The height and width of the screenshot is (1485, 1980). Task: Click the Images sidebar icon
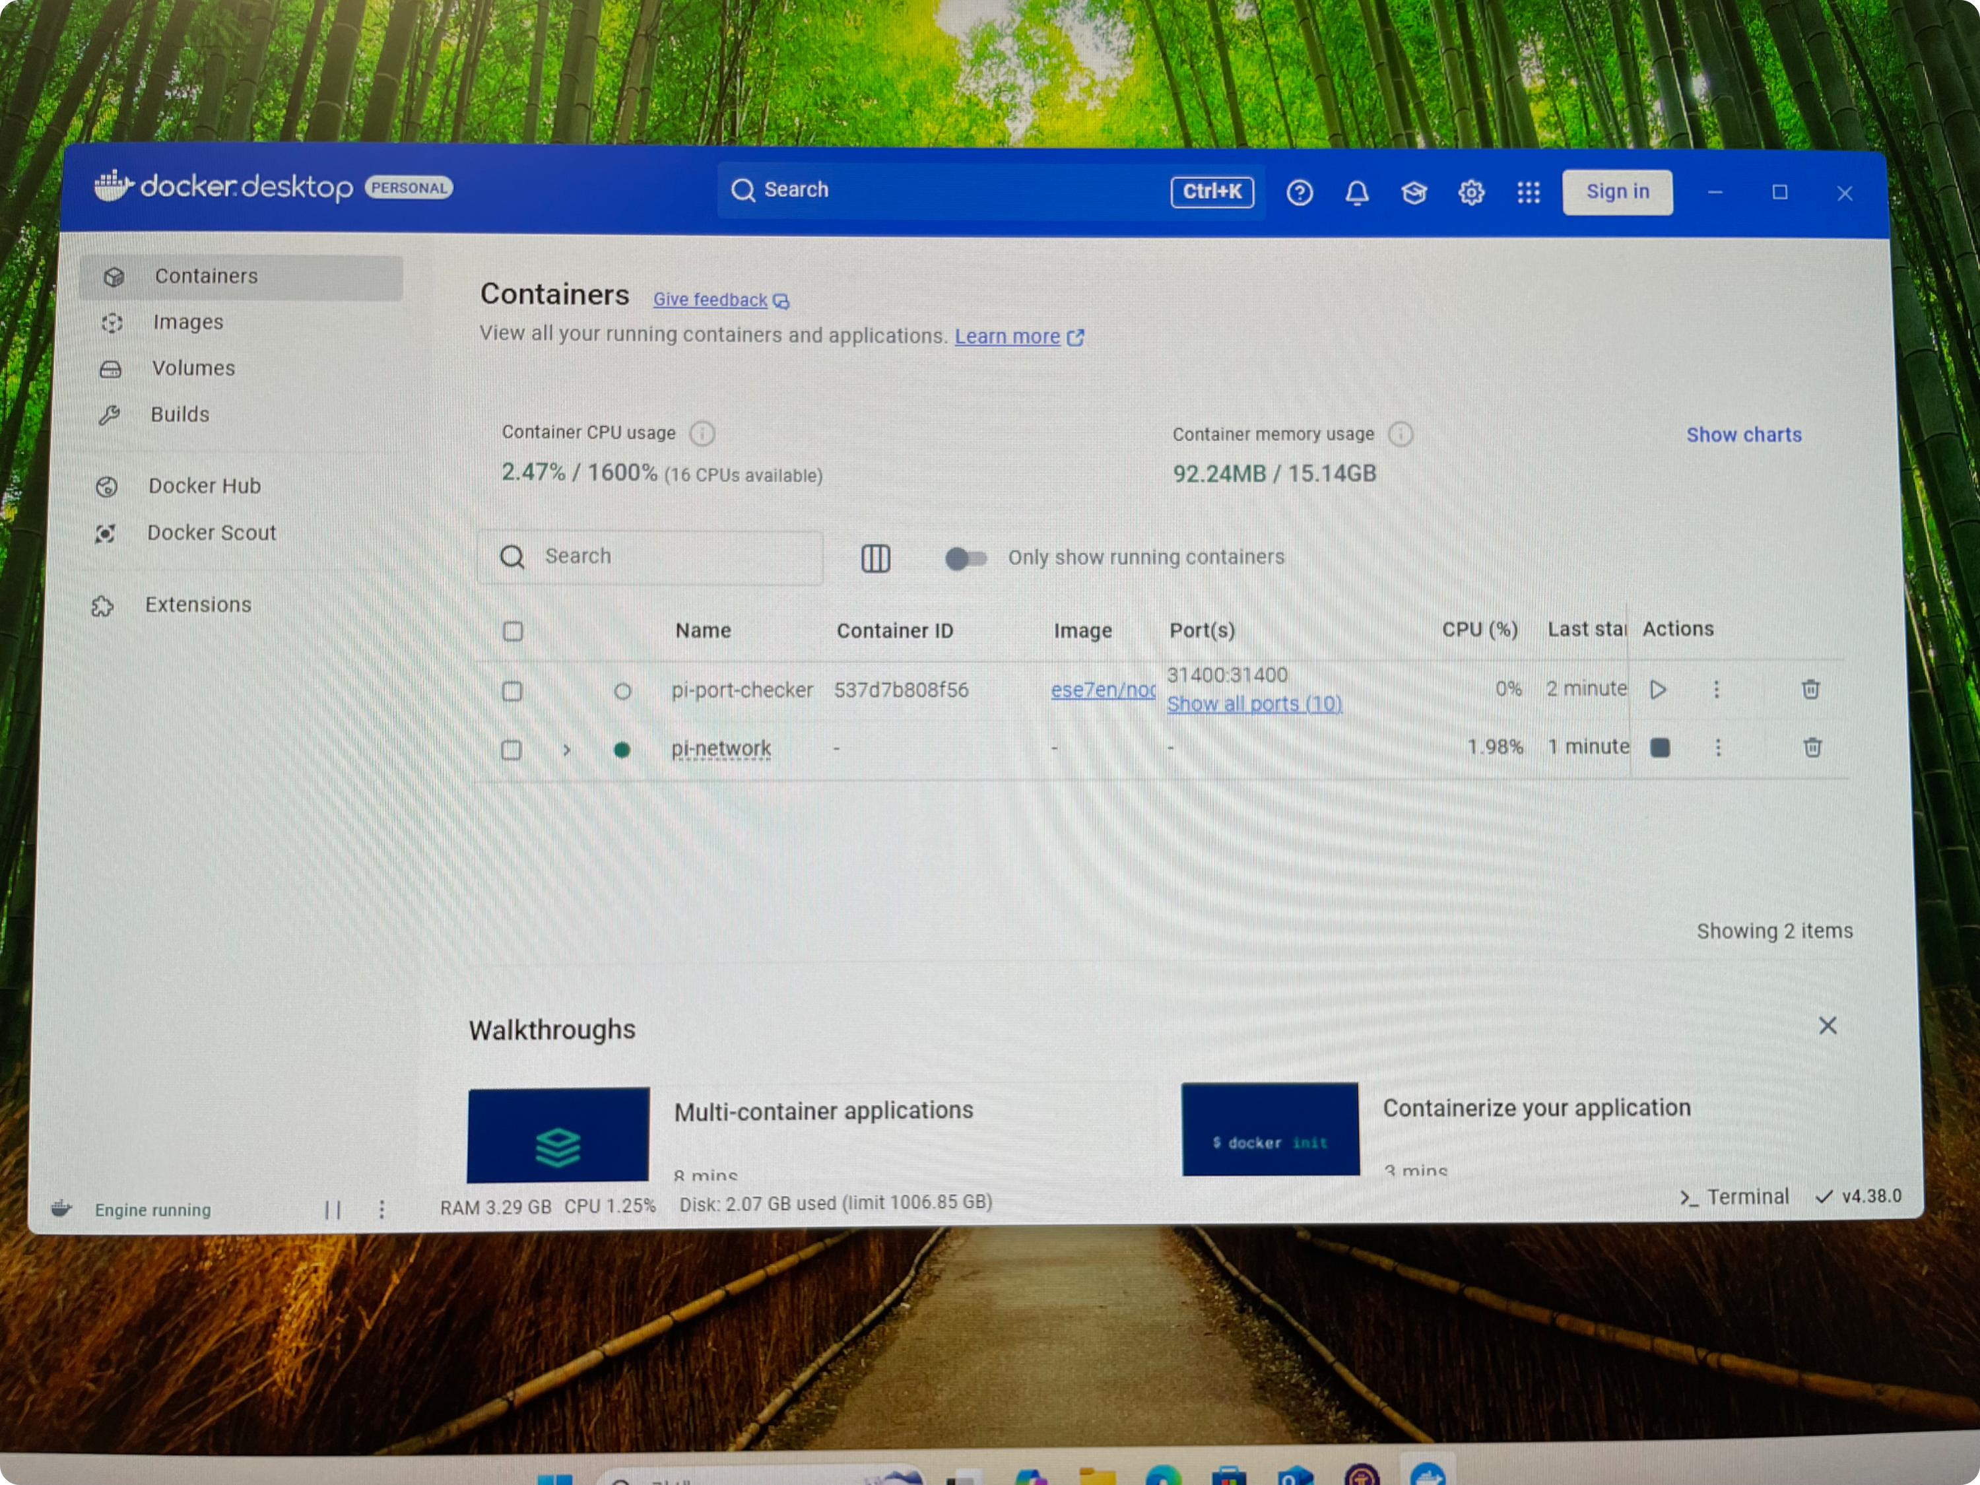tap(112, 323)
